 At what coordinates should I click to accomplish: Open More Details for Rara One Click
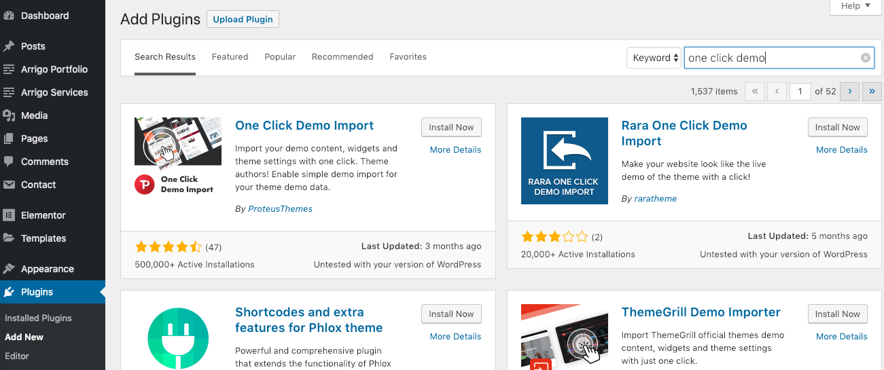841,149
